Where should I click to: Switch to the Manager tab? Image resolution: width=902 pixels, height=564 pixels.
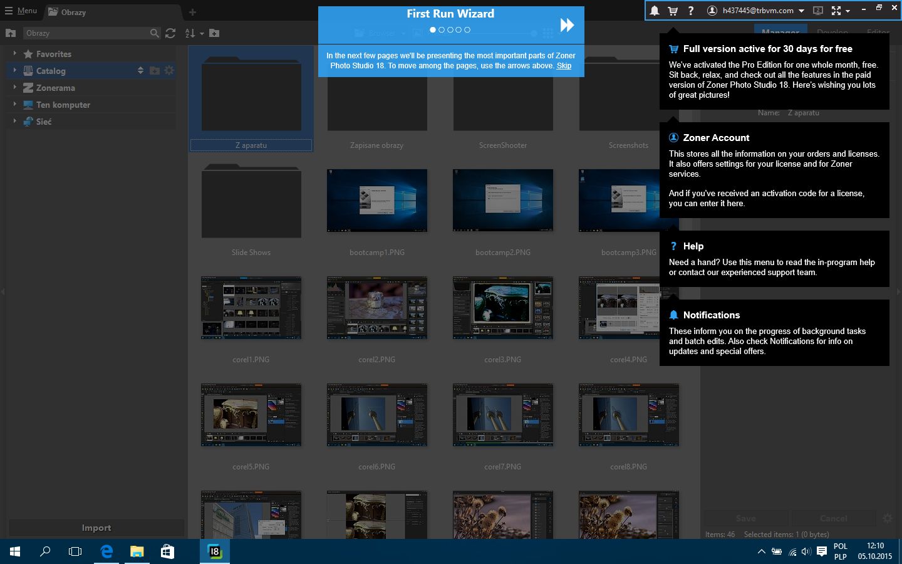tap(780, 31)
